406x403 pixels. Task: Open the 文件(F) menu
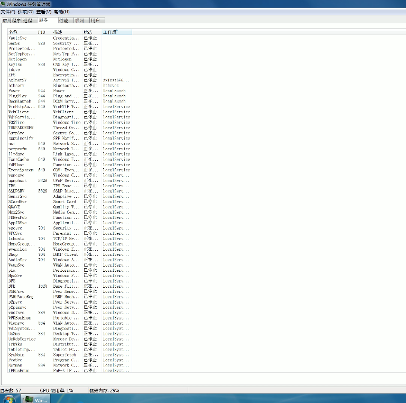coord(8,12)
